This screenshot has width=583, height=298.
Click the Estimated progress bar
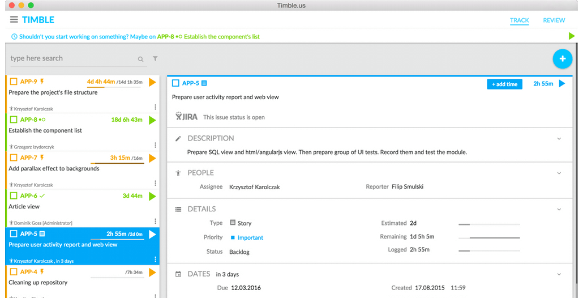pos(489,224)
